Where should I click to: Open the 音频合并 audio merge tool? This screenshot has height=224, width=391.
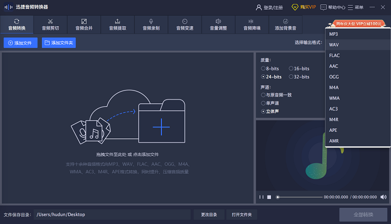point(84,24)
